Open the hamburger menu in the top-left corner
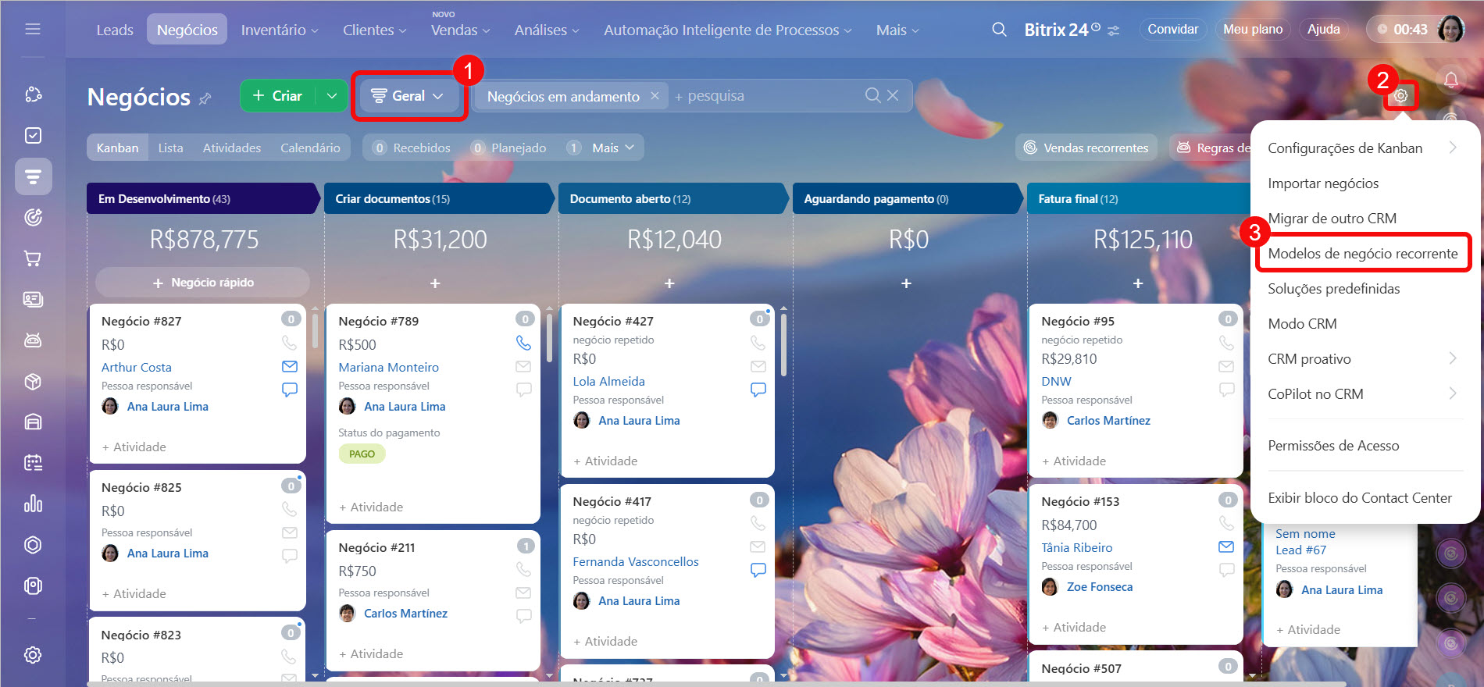The height and width of the screenshot is (687, 1484). click(x=33, y=29)
